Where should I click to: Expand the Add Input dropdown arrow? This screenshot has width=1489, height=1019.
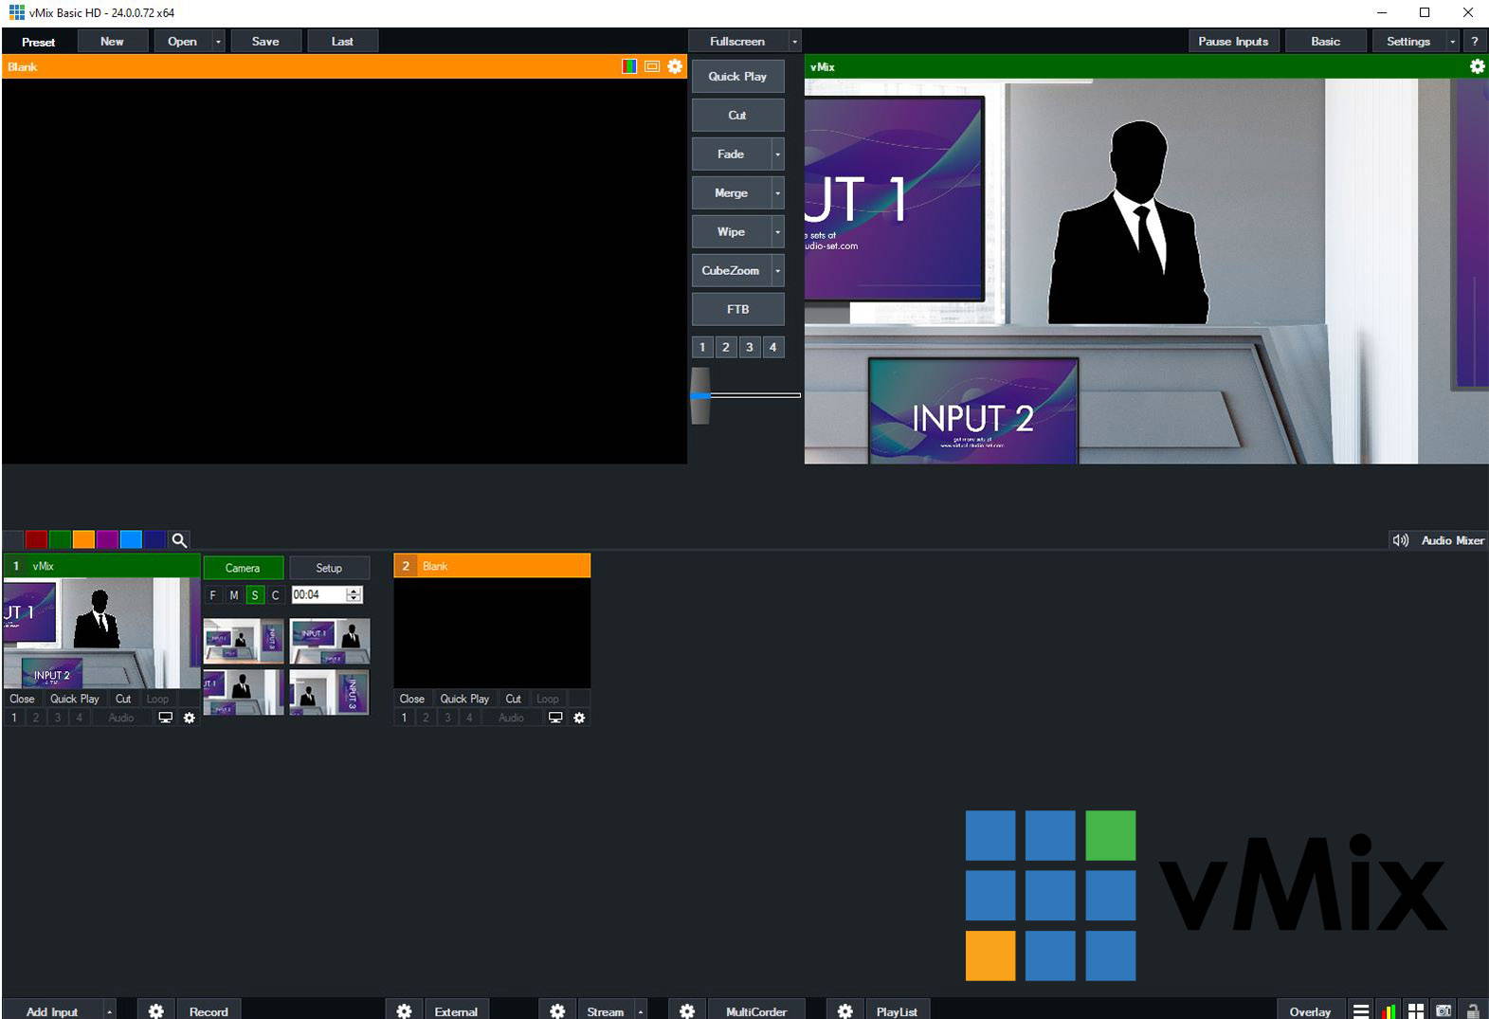pos(109,1011)
